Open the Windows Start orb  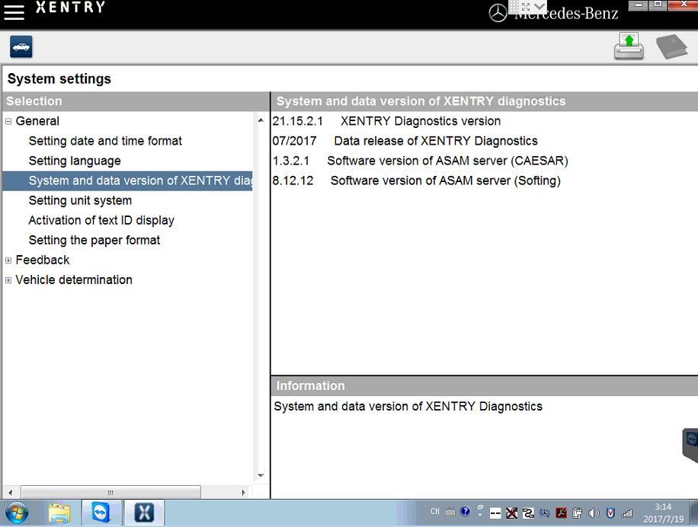[x=17, y=513]
